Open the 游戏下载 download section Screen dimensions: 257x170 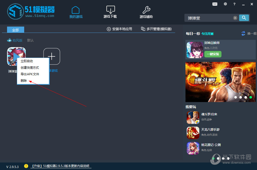click(x=110, y=12)
